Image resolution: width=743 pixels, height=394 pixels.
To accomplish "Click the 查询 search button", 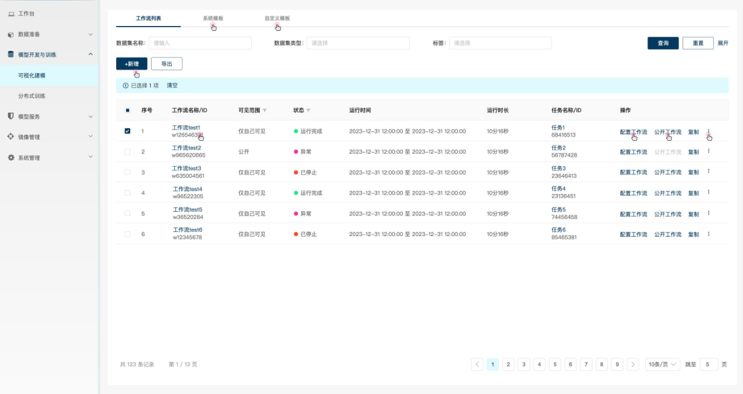I will [662, 43].
